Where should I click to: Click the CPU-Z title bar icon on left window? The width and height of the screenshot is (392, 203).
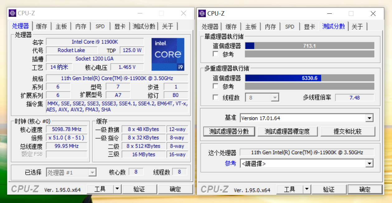point(12,13)
